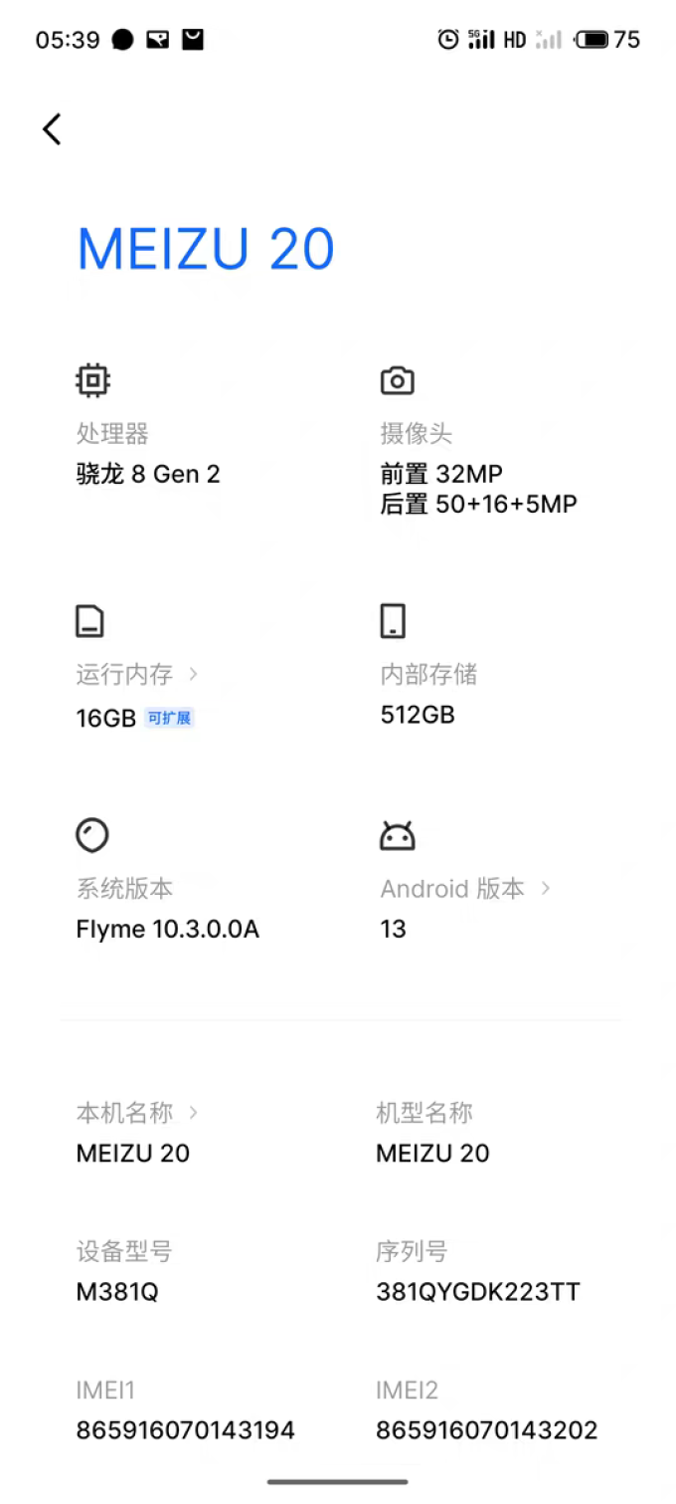Tap the 5G signal bars icon
This screenshot has width=676, height=1504.
tap(480, 39)
